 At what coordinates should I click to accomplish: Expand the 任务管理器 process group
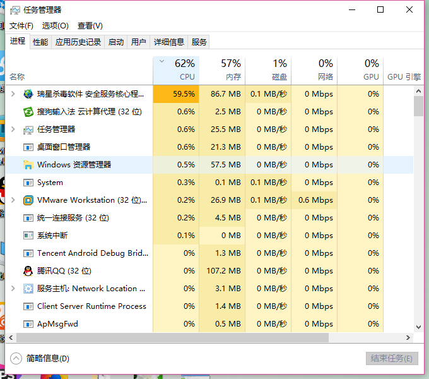point(13,129)
